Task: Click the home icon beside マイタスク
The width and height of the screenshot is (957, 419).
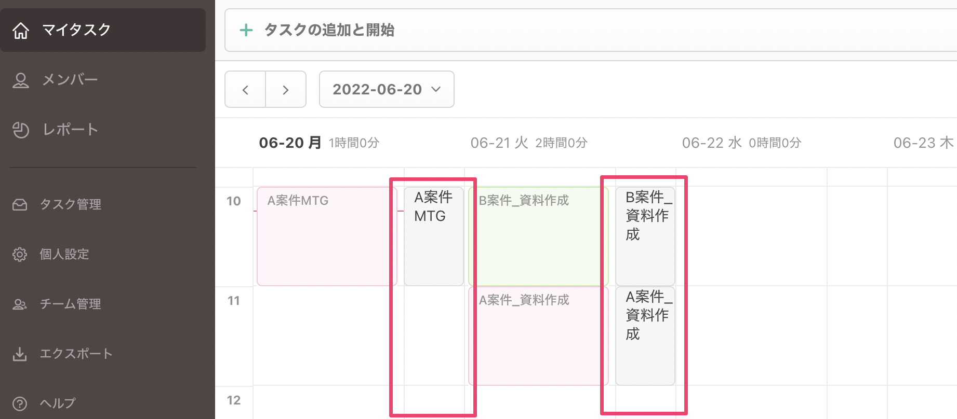Action: 20,30
